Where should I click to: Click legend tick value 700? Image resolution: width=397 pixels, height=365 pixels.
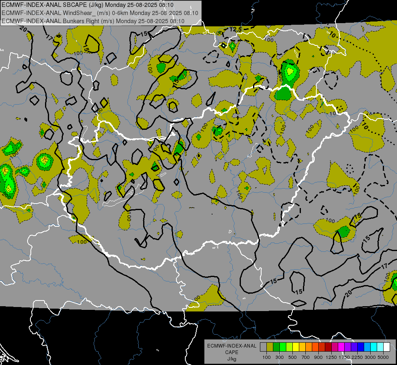coord(306,357)
